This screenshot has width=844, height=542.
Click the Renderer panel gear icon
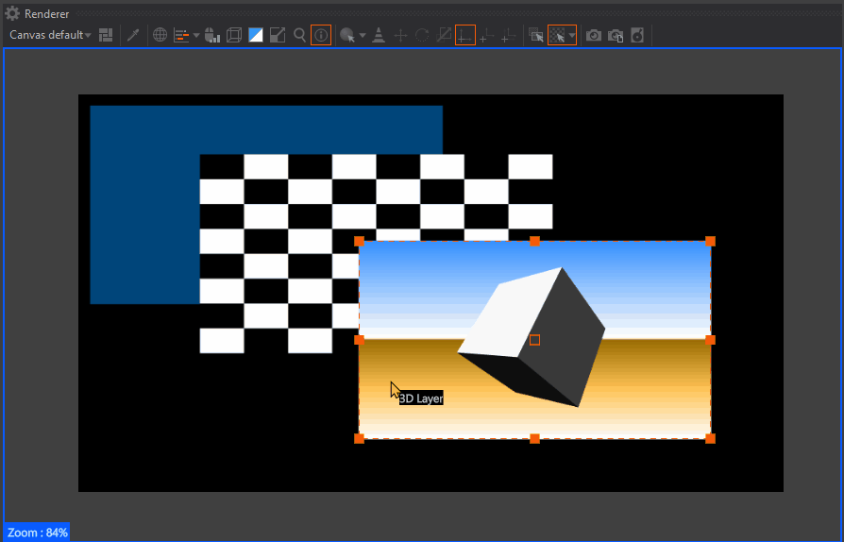tap(12, 13)
